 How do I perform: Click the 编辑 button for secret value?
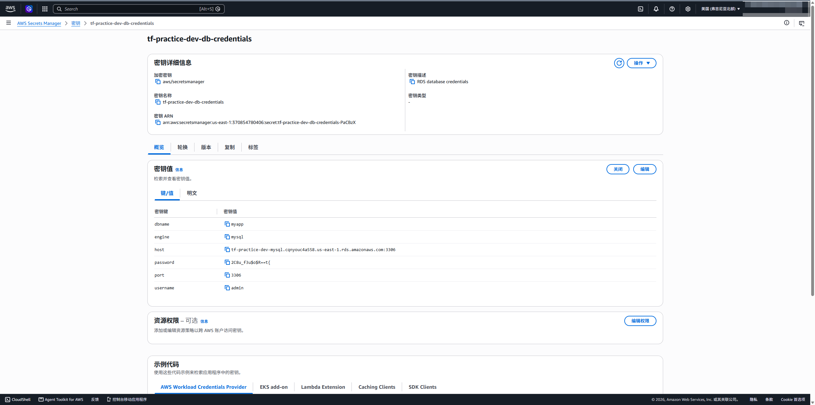[645, 169]
